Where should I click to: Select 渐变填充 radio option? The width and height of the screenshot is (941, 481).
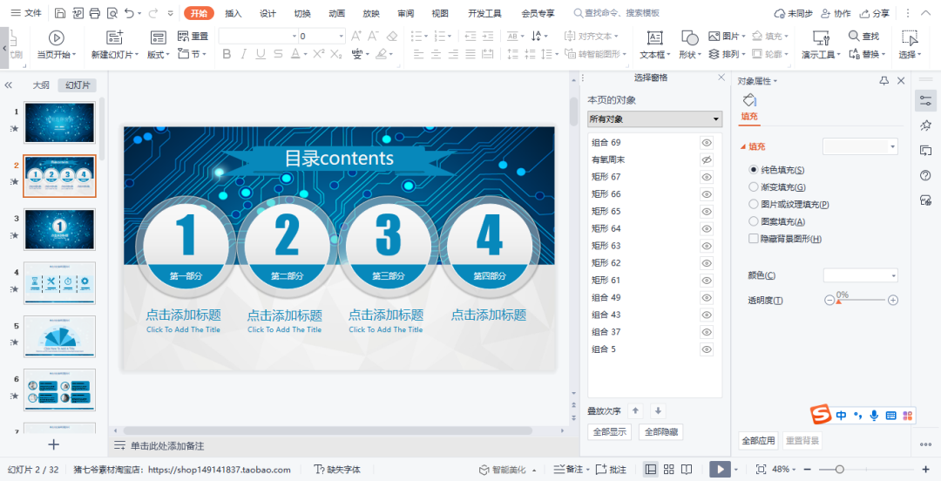point(754,187)
